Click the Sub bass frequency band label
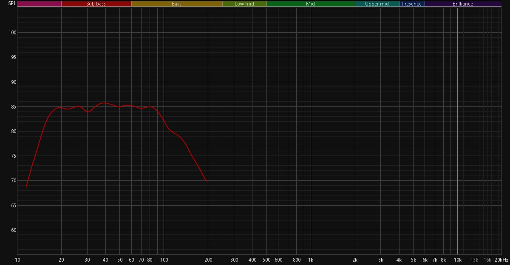 [96, 4]
